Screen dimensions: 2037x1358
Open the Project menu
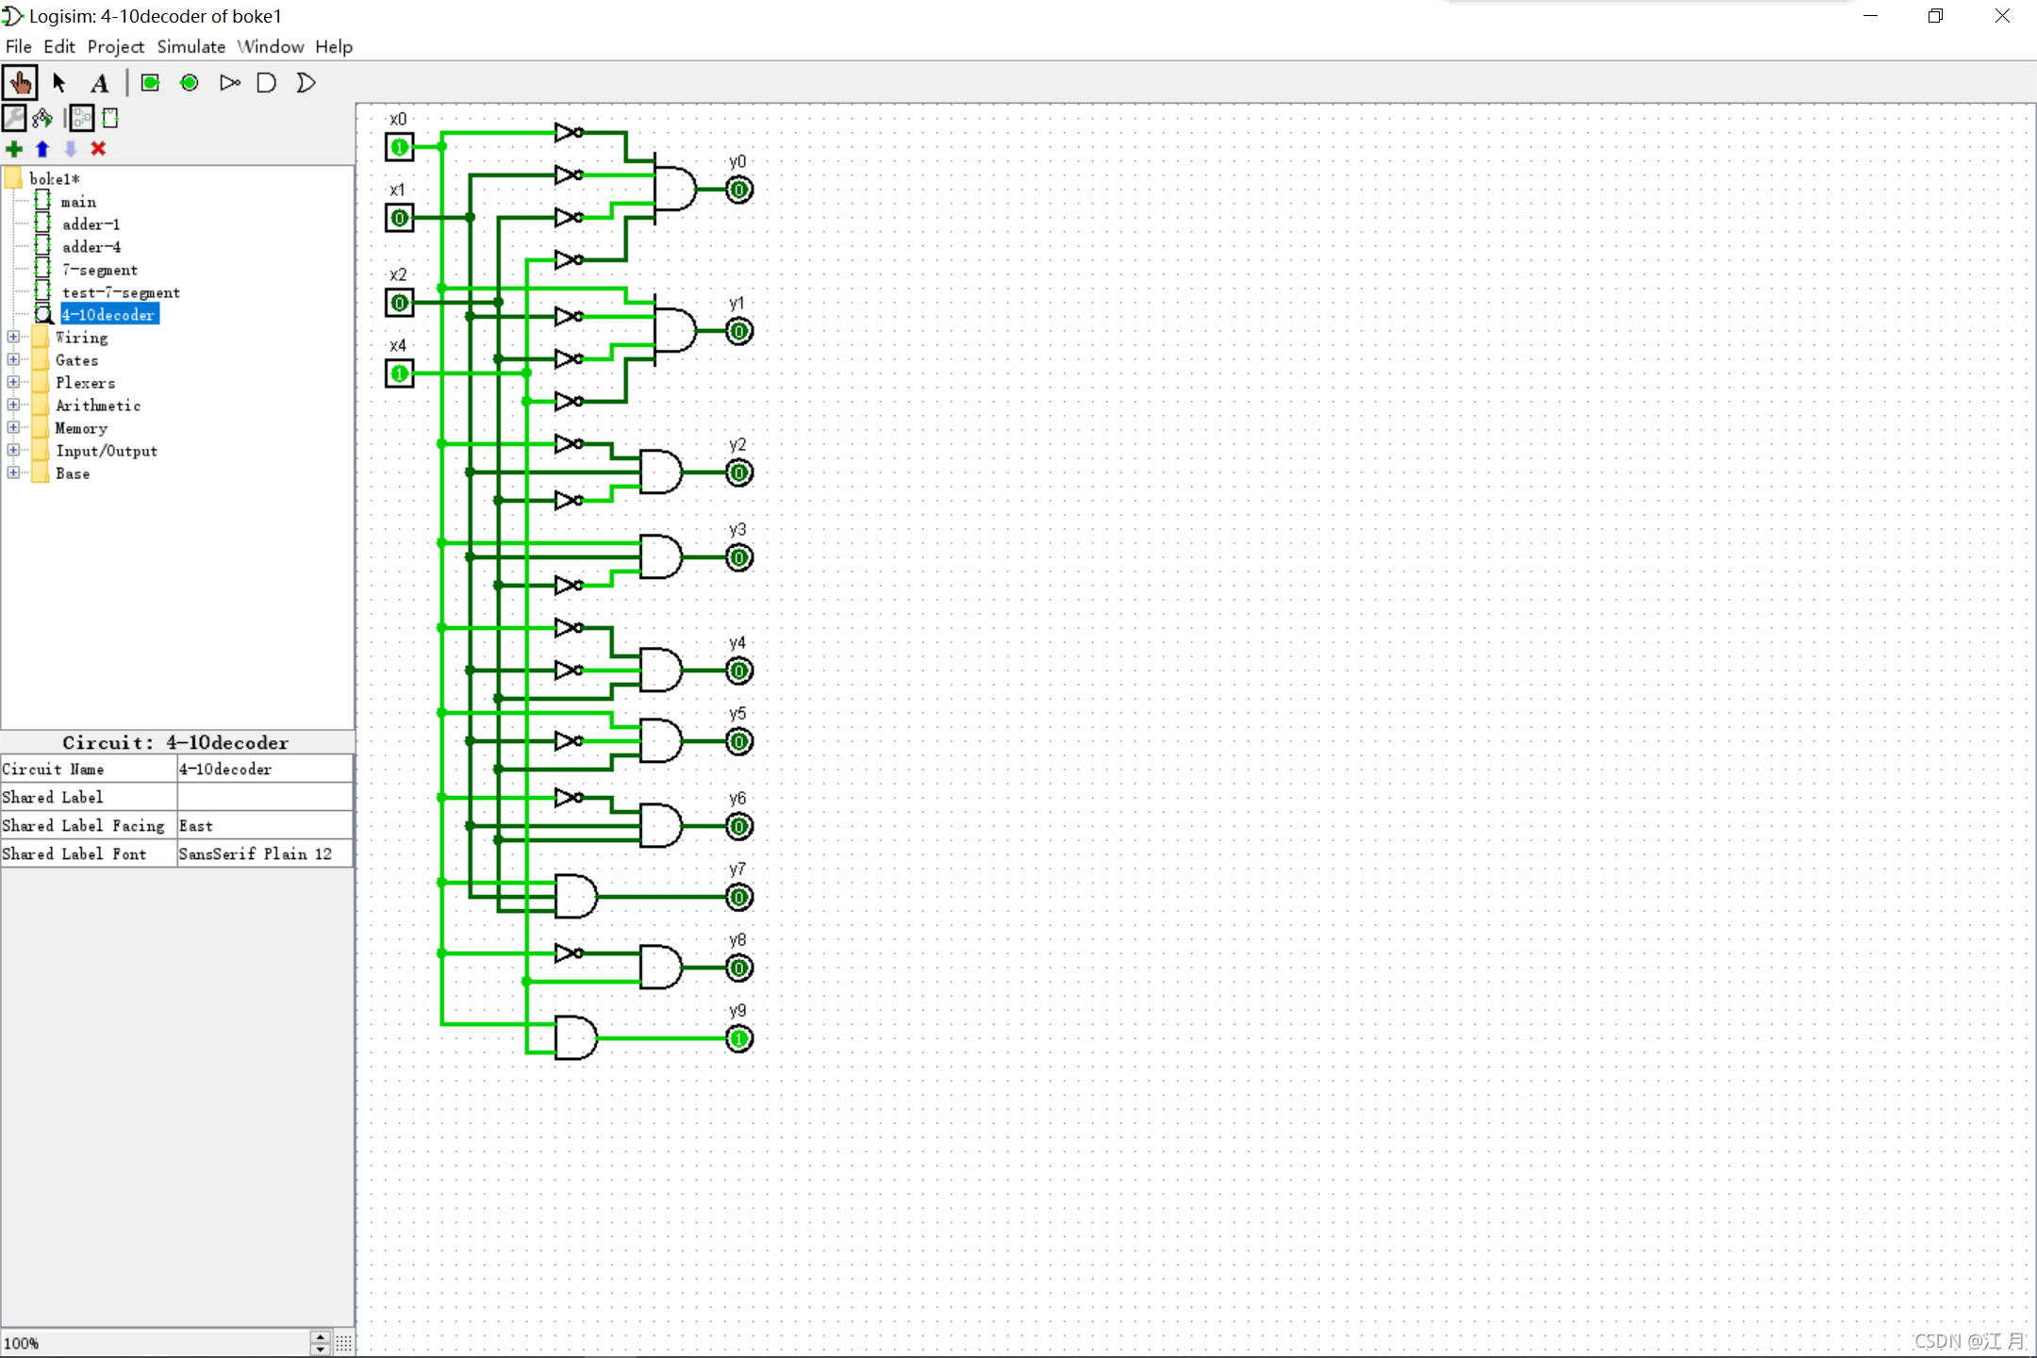115,46
